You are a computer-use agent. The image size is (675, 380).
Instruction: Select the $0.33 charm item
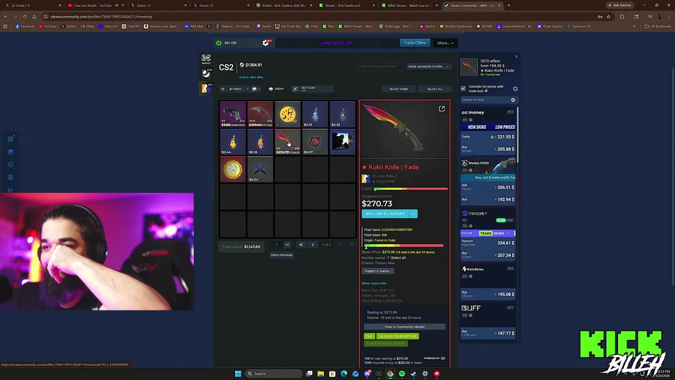pos(342,115)
